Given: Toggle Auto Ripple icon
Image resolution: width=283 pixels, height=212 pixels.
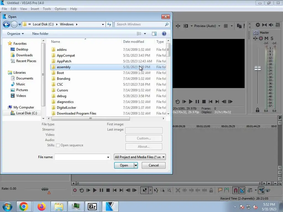Looking at the screenshot, I should point(250,190).
